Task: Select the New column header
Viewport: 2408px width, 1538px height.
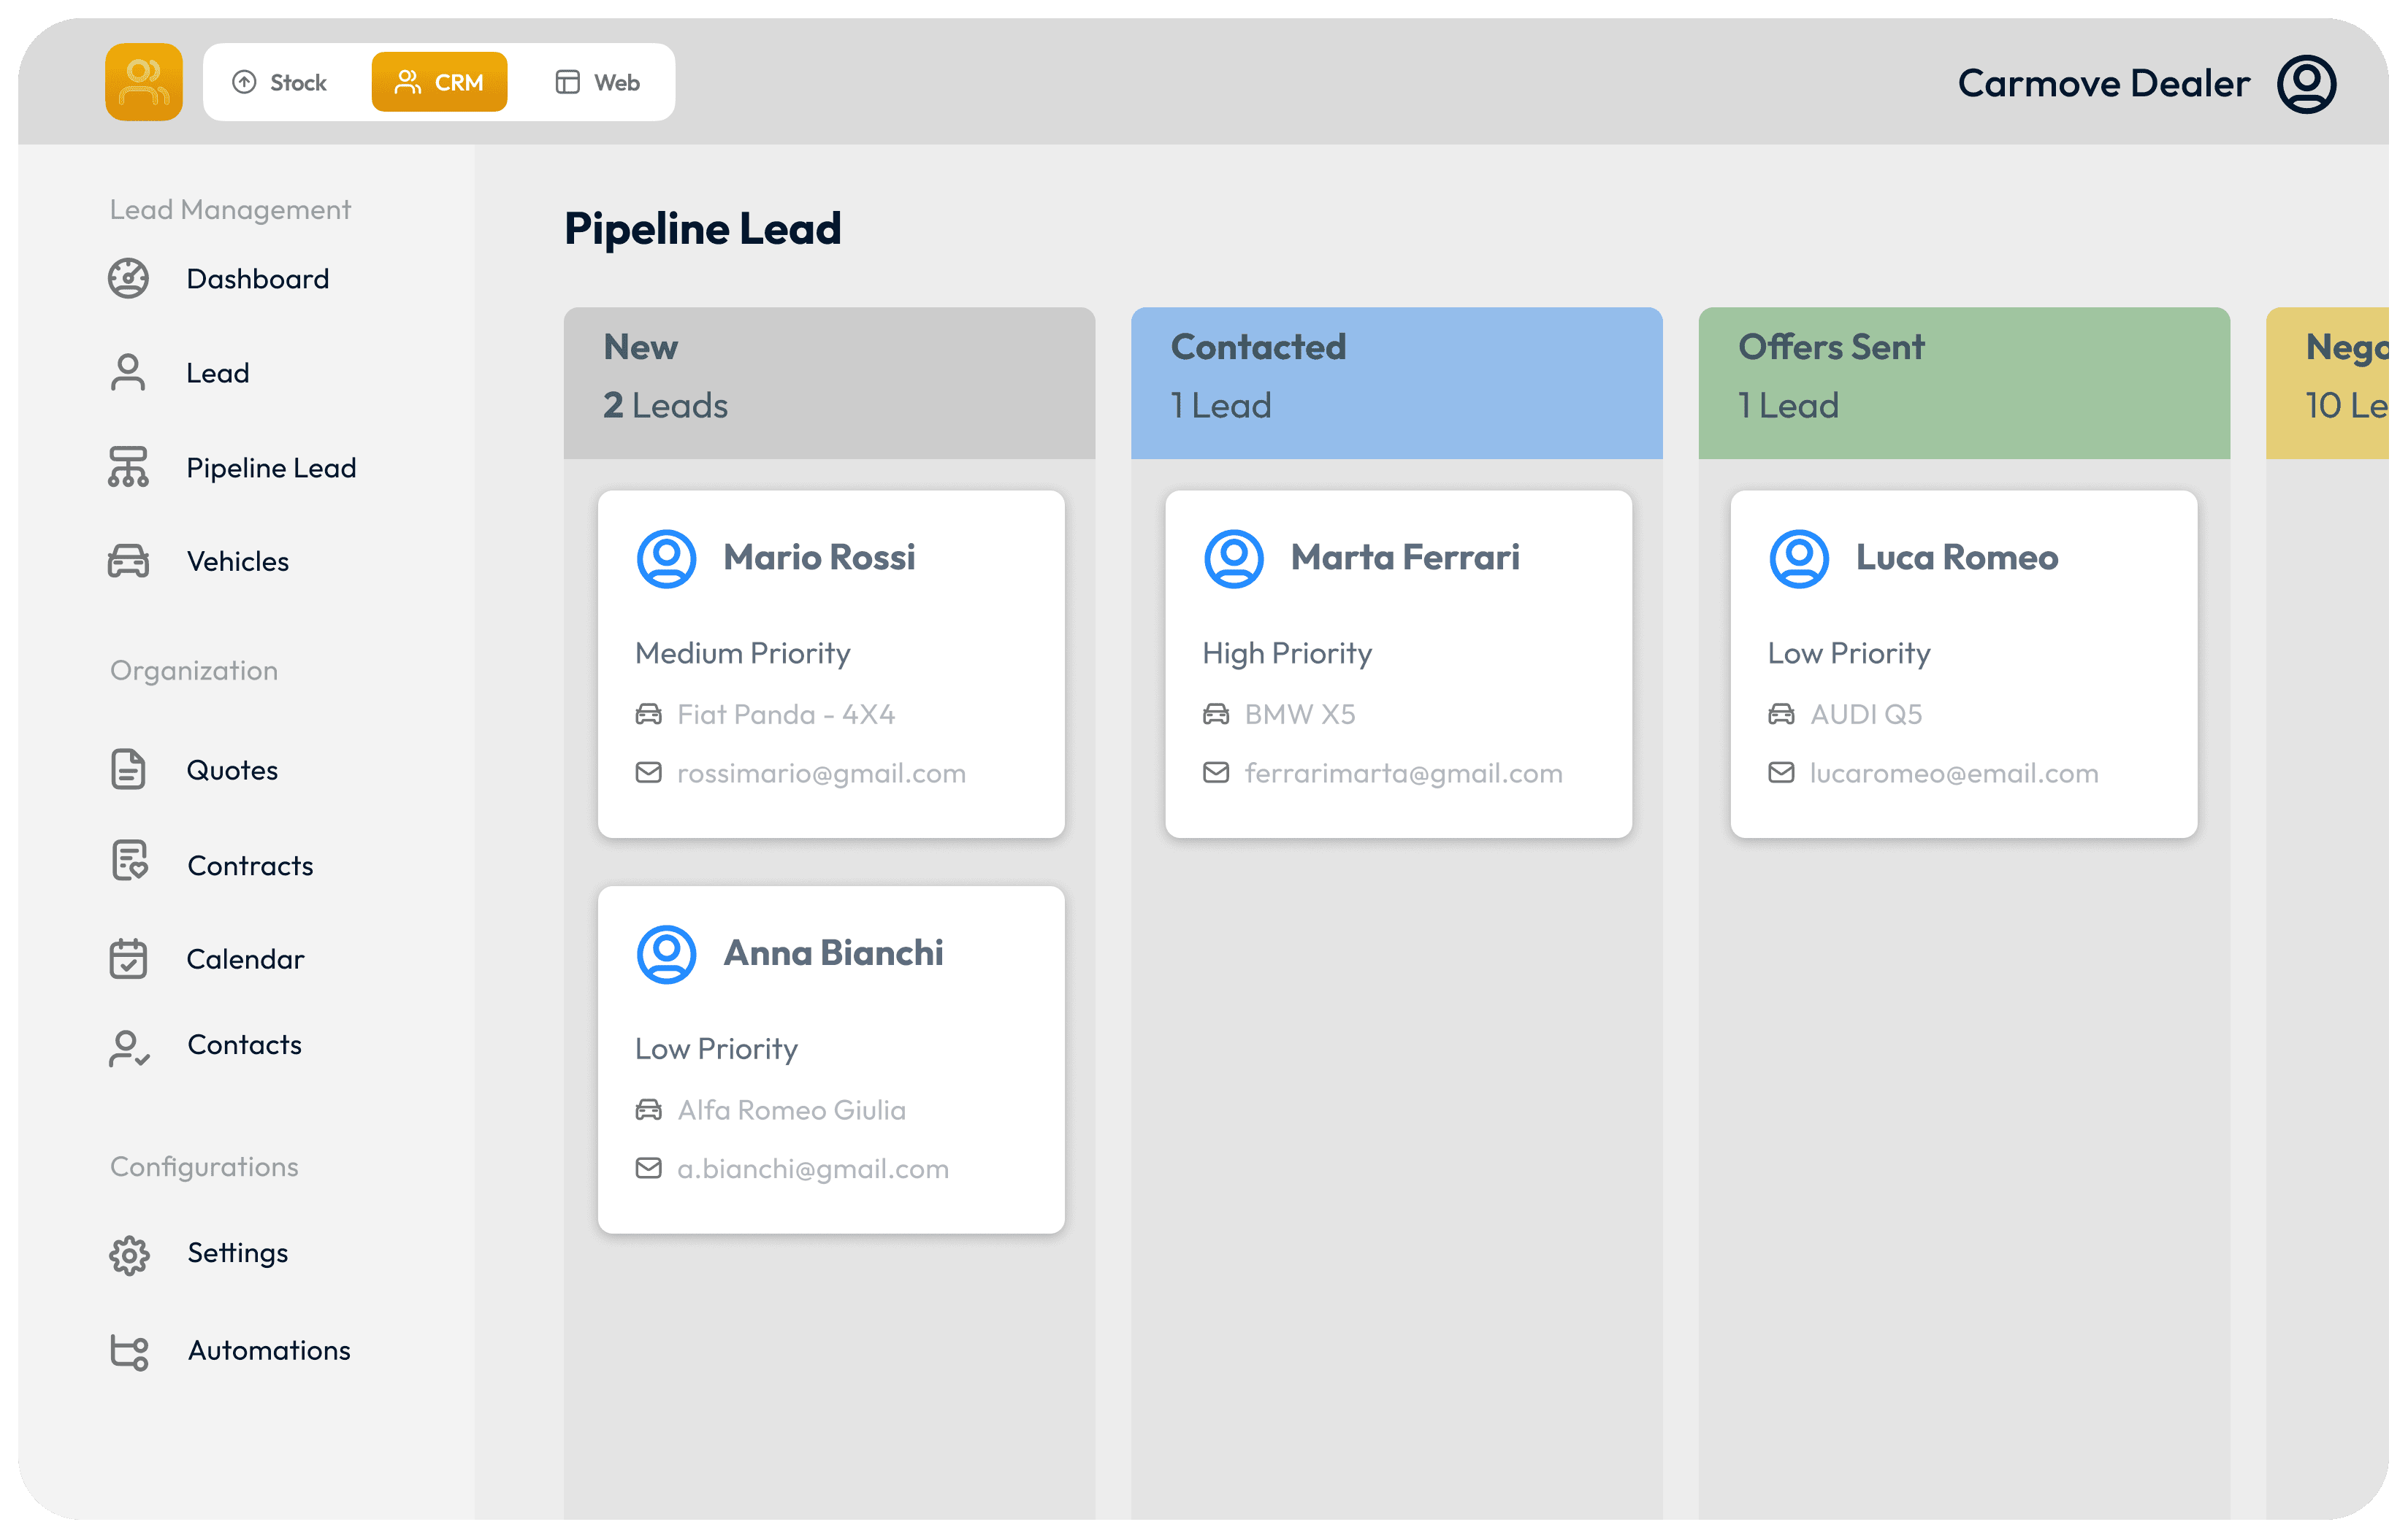Action: click(x=829, y=382)
